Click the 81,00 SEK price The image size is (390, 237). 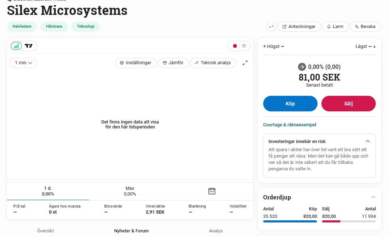tap(319, 77)
